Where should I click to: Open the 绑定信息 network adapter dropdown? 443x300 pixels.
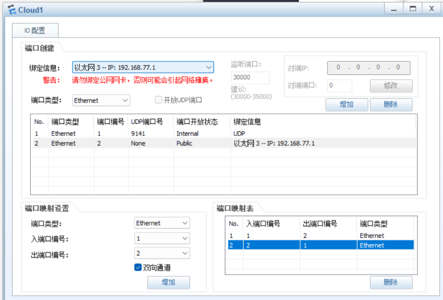209,68
